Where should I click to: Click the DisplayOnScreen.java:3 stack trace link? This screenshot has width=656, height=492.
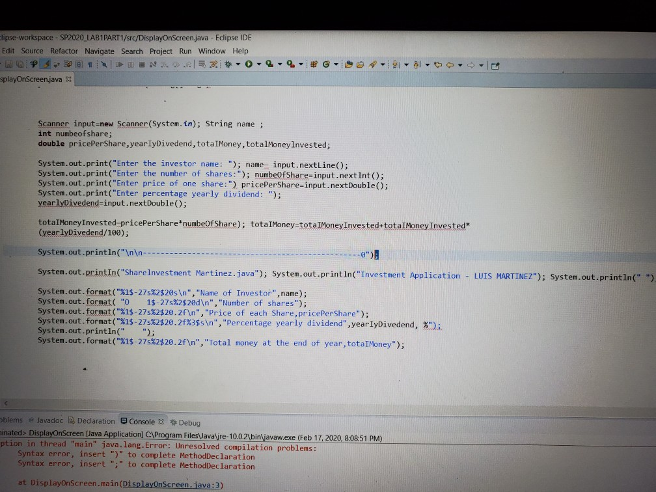click(172, 485)
